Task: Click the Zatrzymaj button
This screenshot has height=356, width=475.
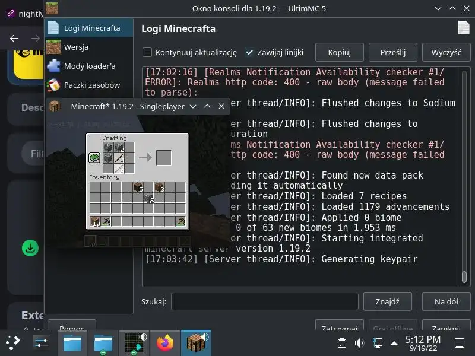Action: click(x=339, y=325)
